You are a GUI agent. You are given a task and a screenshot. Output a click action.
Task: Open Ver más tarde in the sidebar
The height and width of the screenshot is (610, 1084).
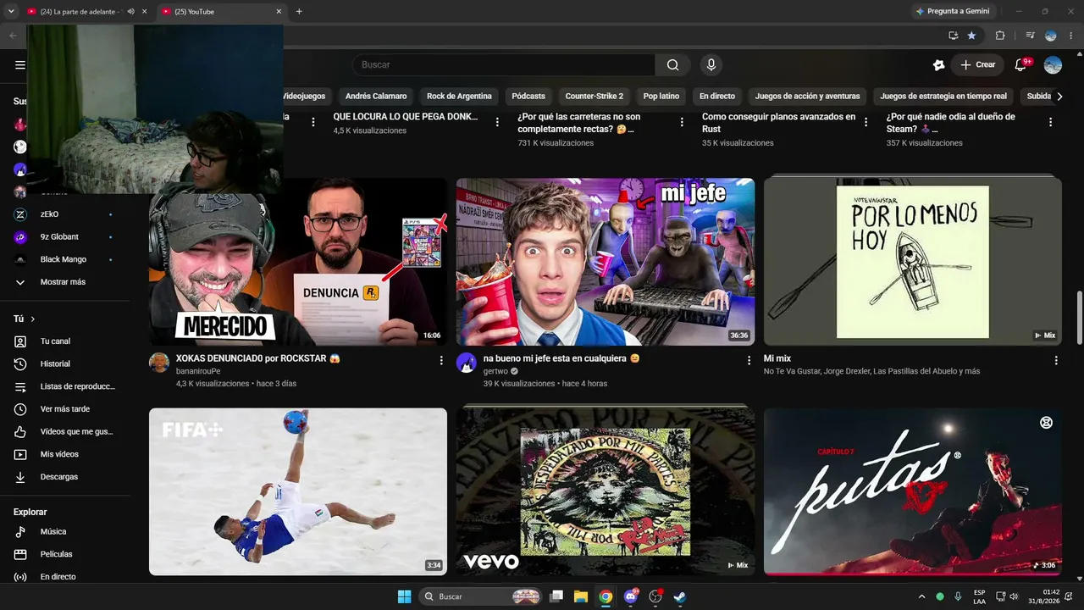pyautogui.click(x=65, y=409)
